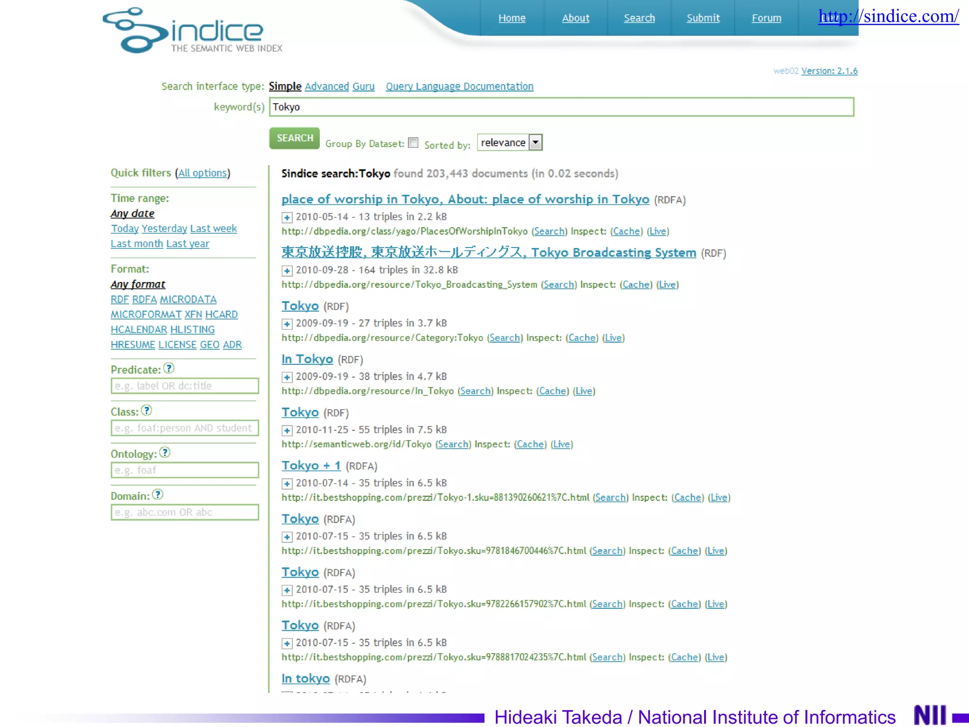Expand the 2010-11-25 55 triples result
The width and height of the screenshot is (969, 727).
coord(287,430)
